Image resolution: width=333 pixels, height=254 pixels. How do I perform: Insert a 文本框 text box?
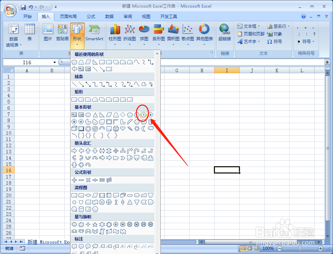click(249, 26)
